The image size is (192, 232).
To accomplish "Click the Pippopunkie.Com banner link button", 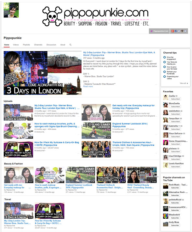I will click(x=159, y=31).
